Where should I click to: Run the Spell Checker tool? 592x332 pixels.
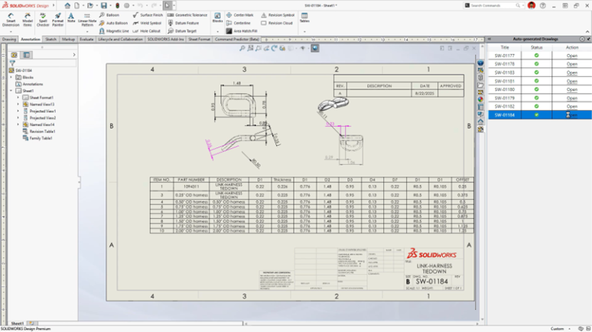click(43, 19)
